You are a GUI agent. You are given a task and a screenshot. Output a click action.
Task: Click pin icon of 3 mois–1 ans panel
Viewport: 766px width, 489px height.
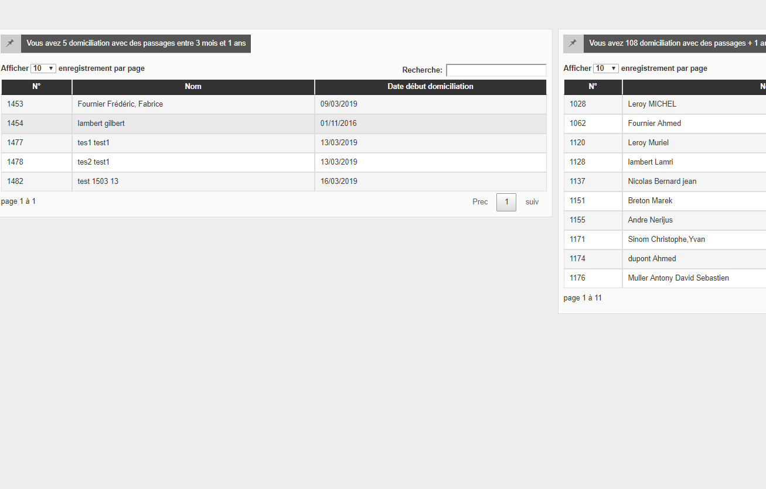(x=11, y=44)
